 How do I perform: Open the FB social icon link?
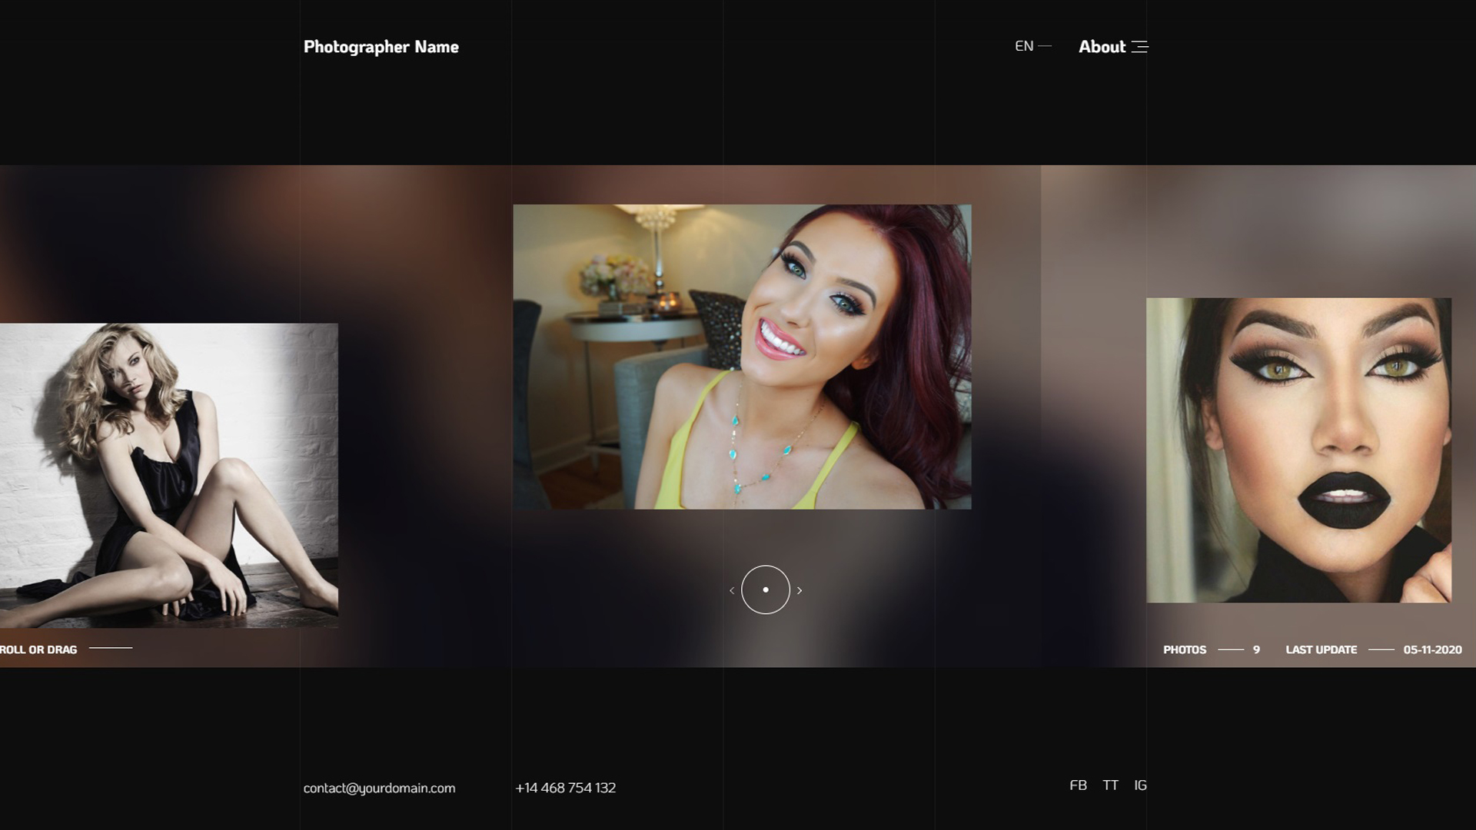pos(1078,785)
